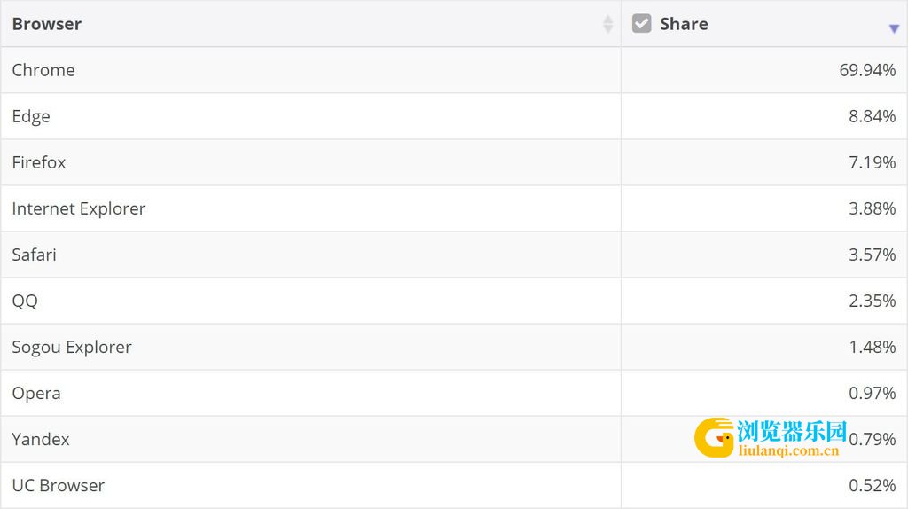Click the Internet Explorer row name
Screen dimensions: 908x509
point(79,208)
